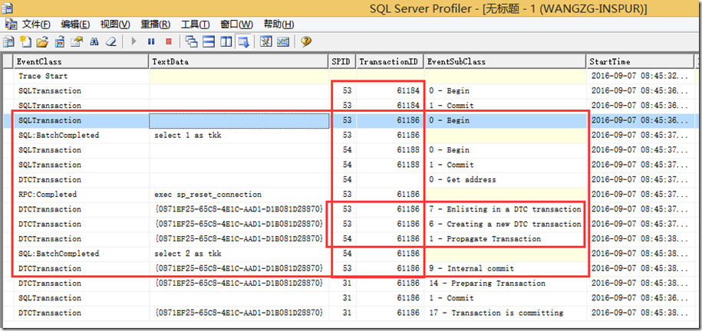Click the TextData column header
Viewport: 702px width, 331px height.
point(239,61)
